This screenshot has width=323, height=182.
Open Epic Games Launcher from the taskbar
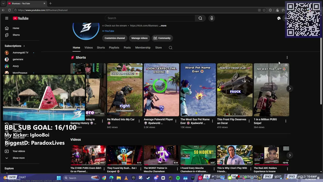pos(133,178)
